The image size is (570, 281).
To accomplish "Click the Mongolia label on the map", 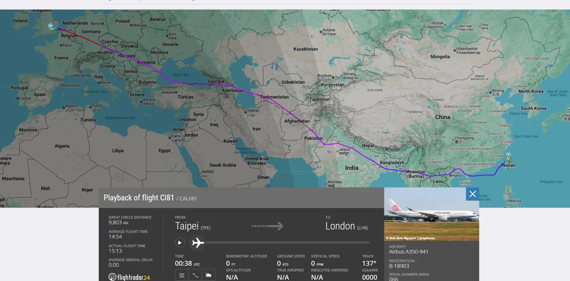I will click(440, 57).
